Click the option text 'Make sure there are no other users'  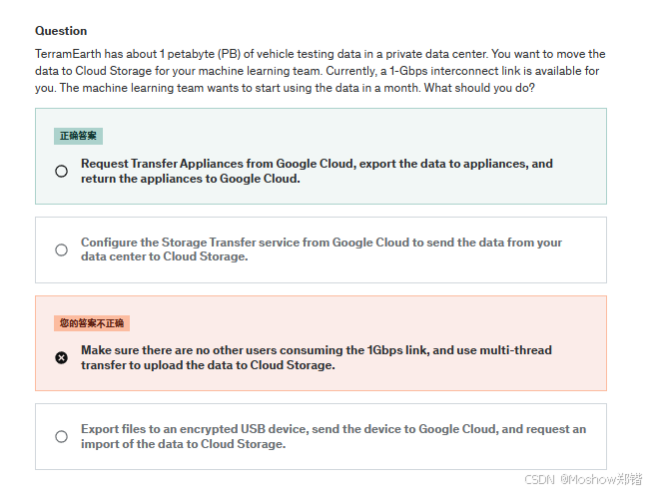[x=317, y=357]
